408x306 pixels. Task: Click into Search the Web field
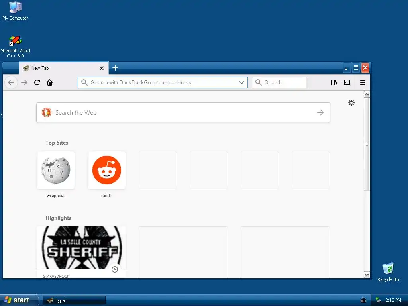click(x=183, y=112)
